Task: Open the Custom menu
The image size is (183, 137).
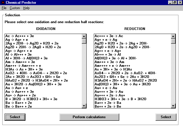Action: (15, 8)
